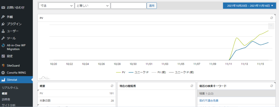
Task: Click the SiteGuard shield icon
Action: tap(3, 65)
